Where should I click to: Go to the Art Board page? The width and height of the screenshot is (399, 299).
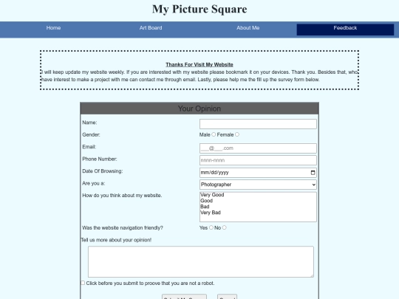point(151,28)
